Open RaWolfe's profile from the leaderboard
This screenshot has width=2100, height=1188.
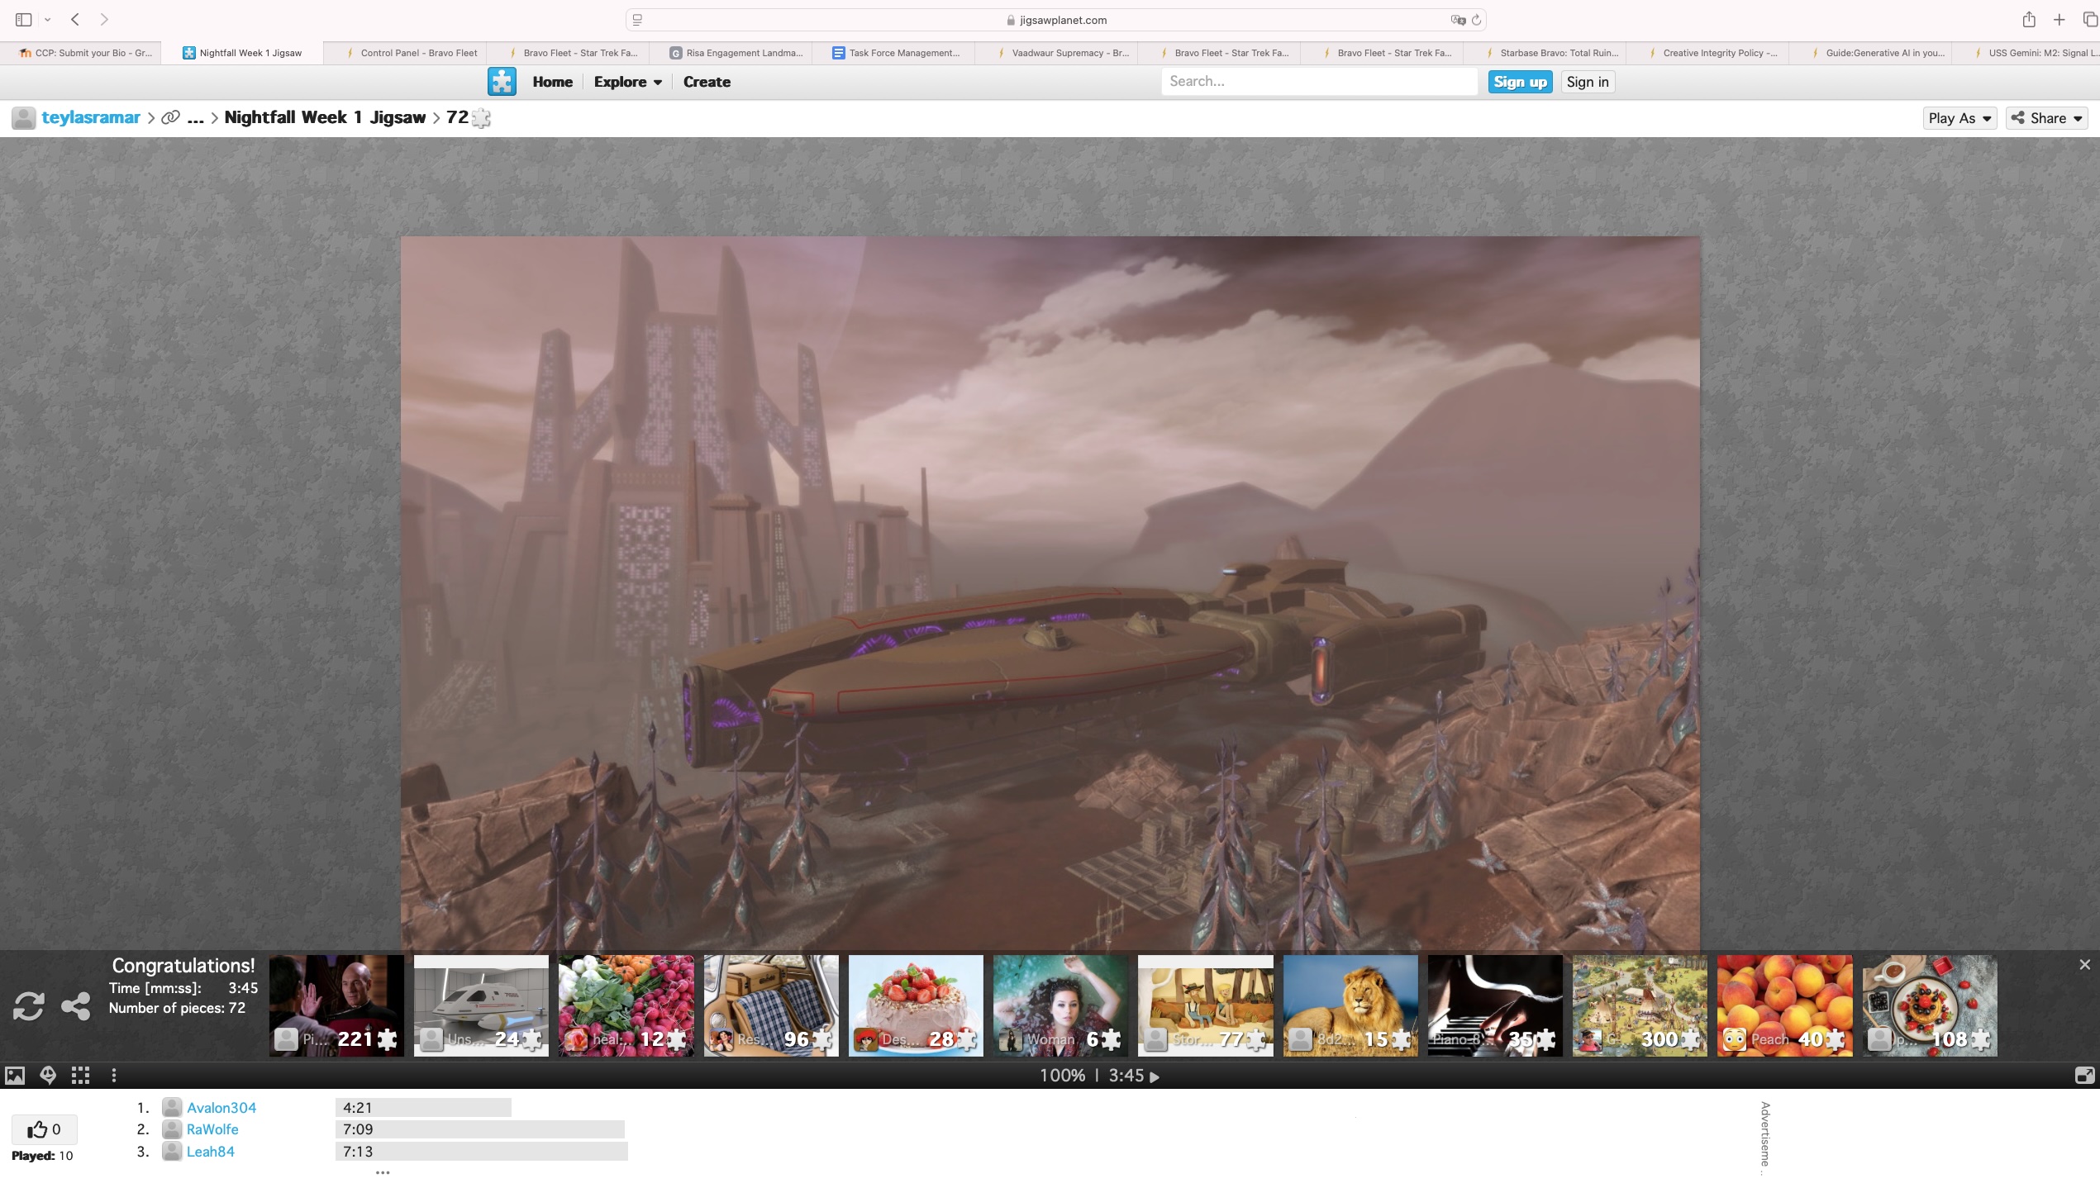212,1129
